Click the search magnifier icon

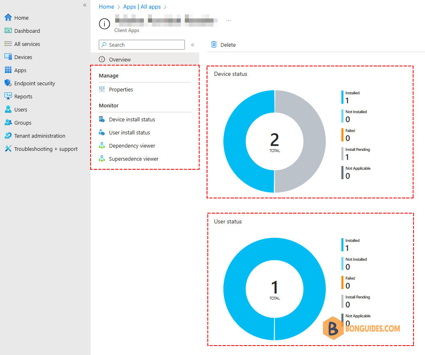coord(104,44)
